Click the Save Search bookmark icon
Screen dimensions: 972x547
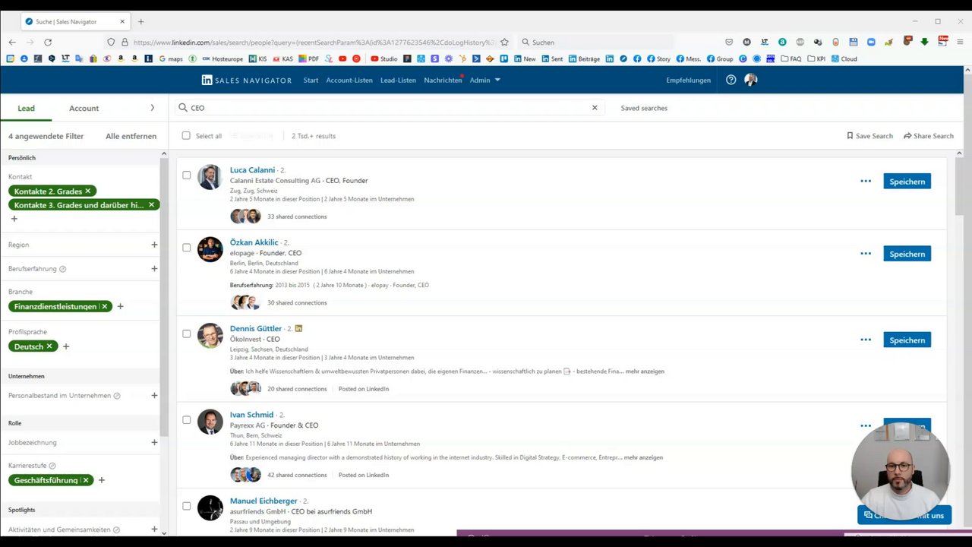pyautogui.click(x=850, y=136)
